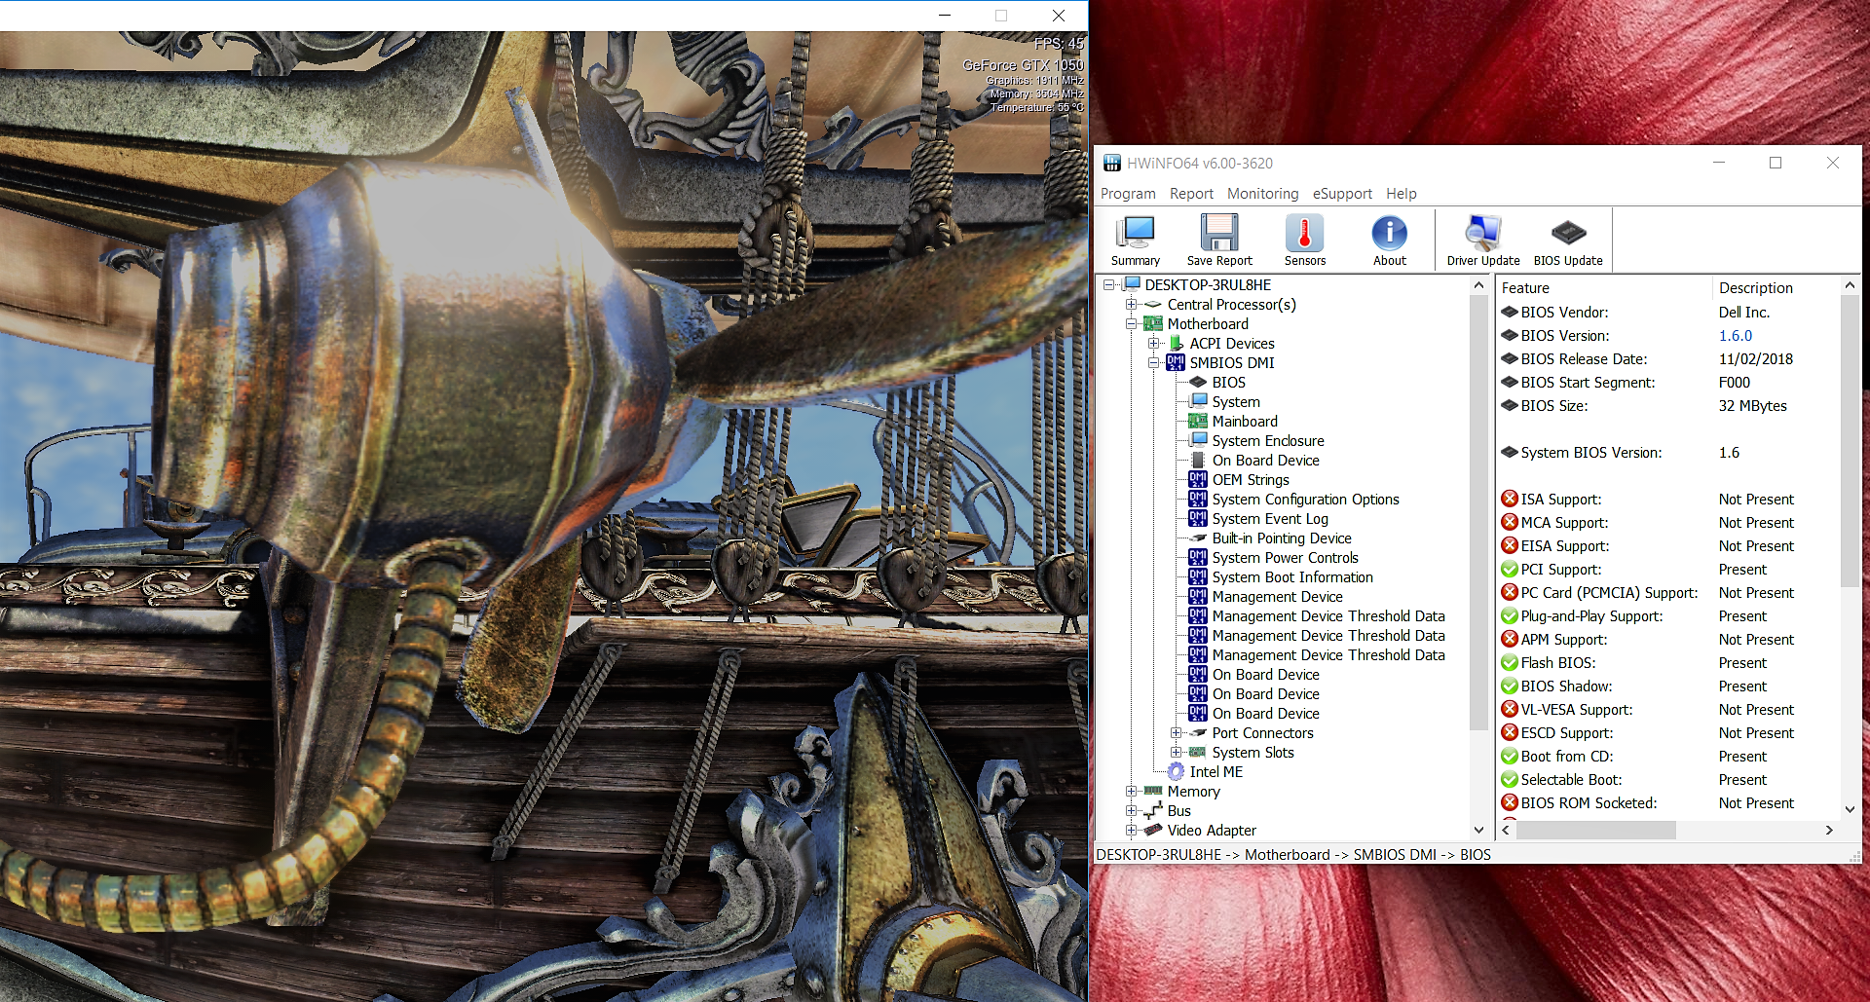This screenshot has height=1002, width=1870.
Task: Expand the Video Adapter node
Action: tap(1132, 830)
